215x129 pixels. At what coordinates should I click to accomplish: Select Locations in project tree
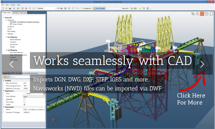tap(11, 27)
